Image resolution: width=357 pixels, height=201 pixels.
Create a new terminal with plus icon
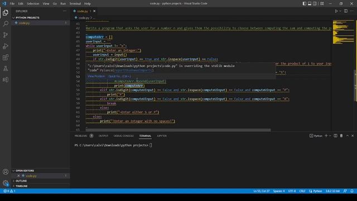[x=326, y=136]
